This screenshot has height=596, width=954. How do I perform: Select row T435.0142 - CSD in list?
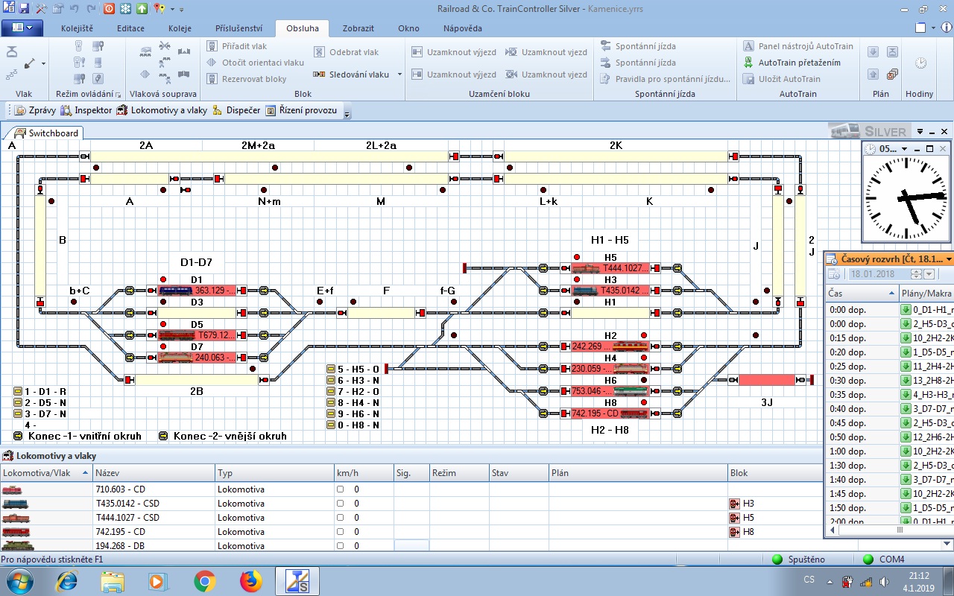pos(411,504)
